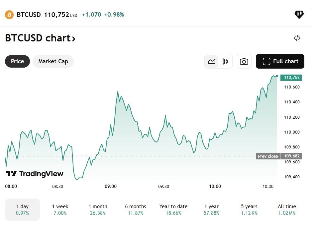The width and height of the screenshot is (312, 229).
Task: Click the 09:00 time axis marker
Action: tap(111, 186)
